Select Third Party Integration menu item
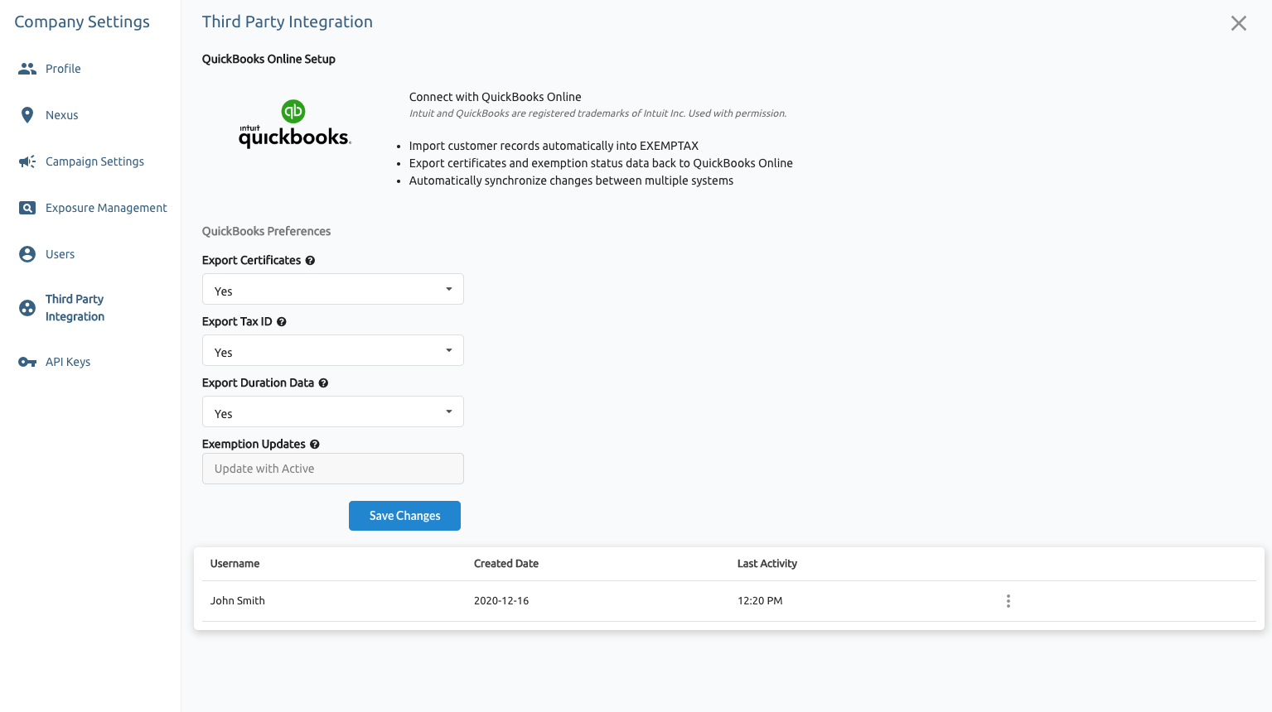 click(75, 308)
